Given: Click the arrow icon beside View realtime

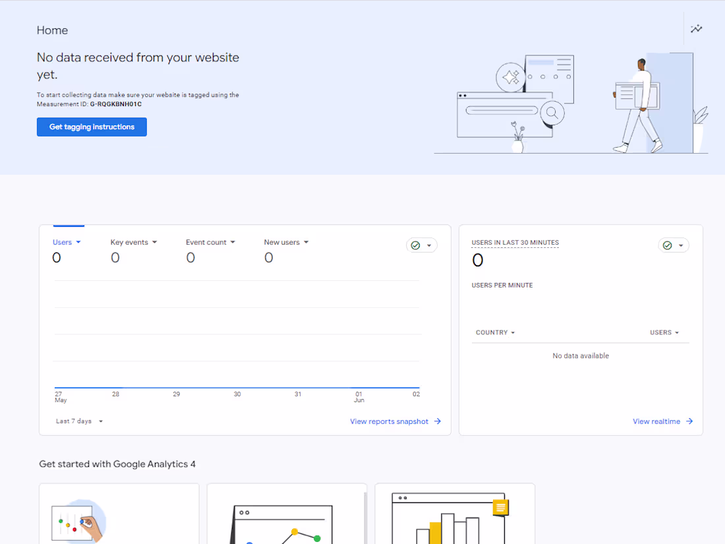Looking at the screenshot, I should pos(689,421).
